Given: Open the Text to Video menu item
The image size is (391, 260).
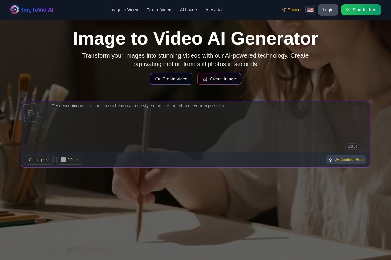Looking at the screenshot, I should click(159, 10).
